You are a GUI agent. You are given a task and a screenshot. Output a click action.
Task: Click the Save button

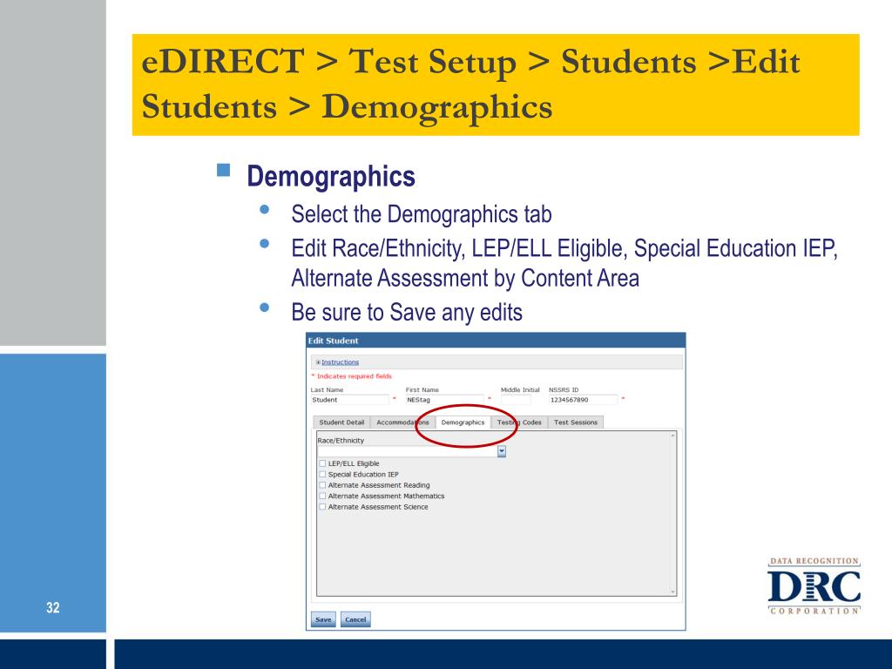[x=323, y=619]
